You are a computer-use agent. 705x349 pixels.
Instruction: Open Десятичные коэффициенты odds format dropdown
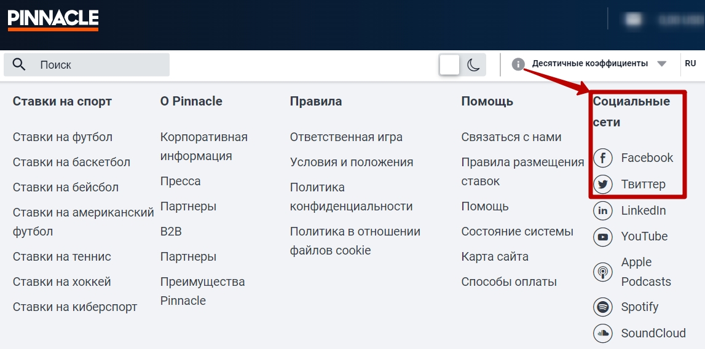click(x=590, y=64)
